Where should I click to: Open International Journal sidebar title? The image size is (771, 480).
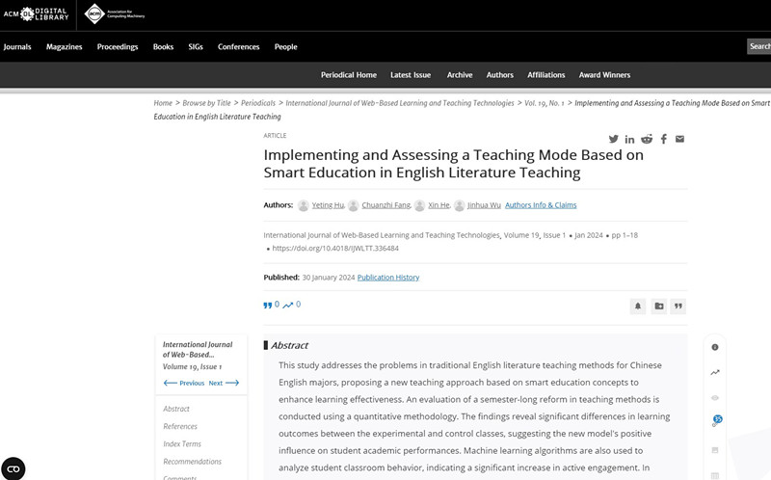coord(198,349)
